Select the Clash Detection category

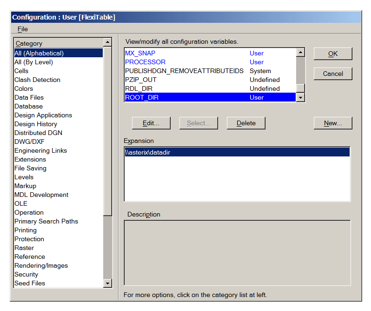tap(59, 80)
